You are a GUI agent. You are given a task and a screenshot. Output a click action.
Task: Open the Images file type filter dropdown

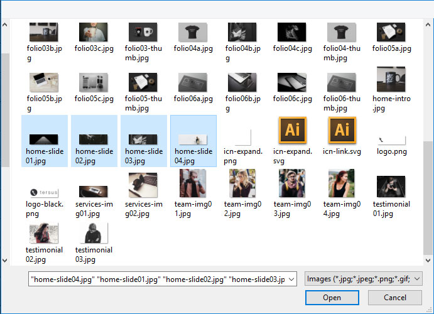tap(364, 279)
